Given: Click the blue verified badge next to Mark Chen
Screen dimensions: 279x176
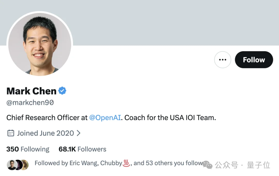Looking at the screenshot, I should (x=62, y=91).
